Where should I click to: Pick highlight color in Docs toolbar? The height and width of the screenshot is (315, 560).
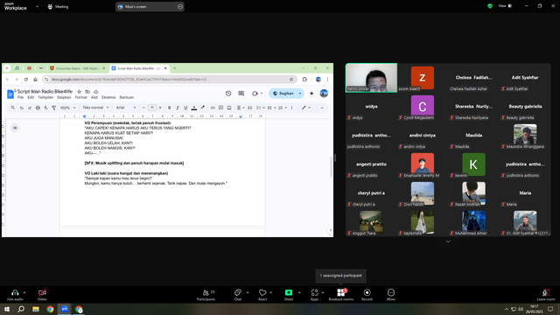202,108
